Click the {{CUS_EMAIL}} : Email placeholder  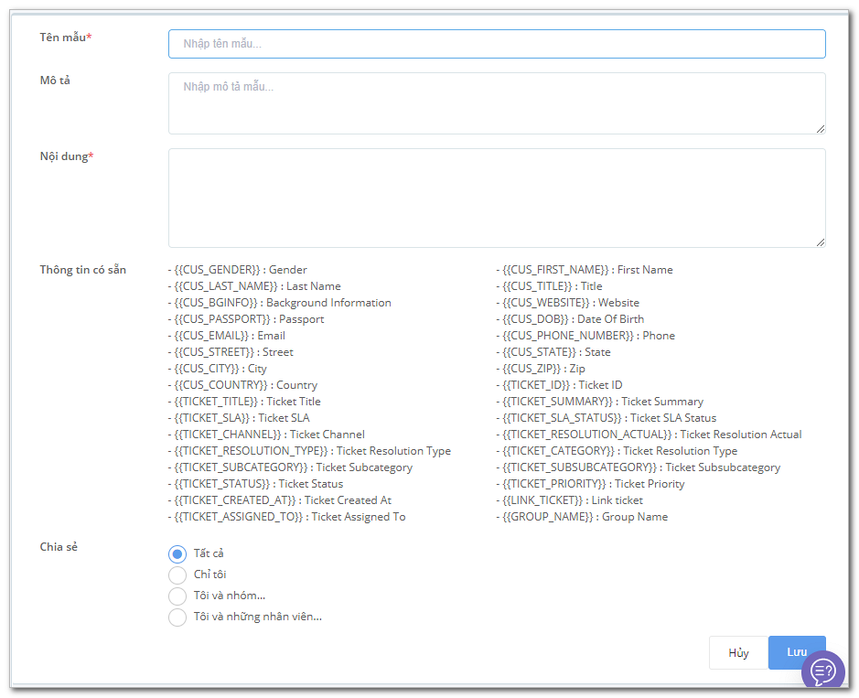coord(226,336)
